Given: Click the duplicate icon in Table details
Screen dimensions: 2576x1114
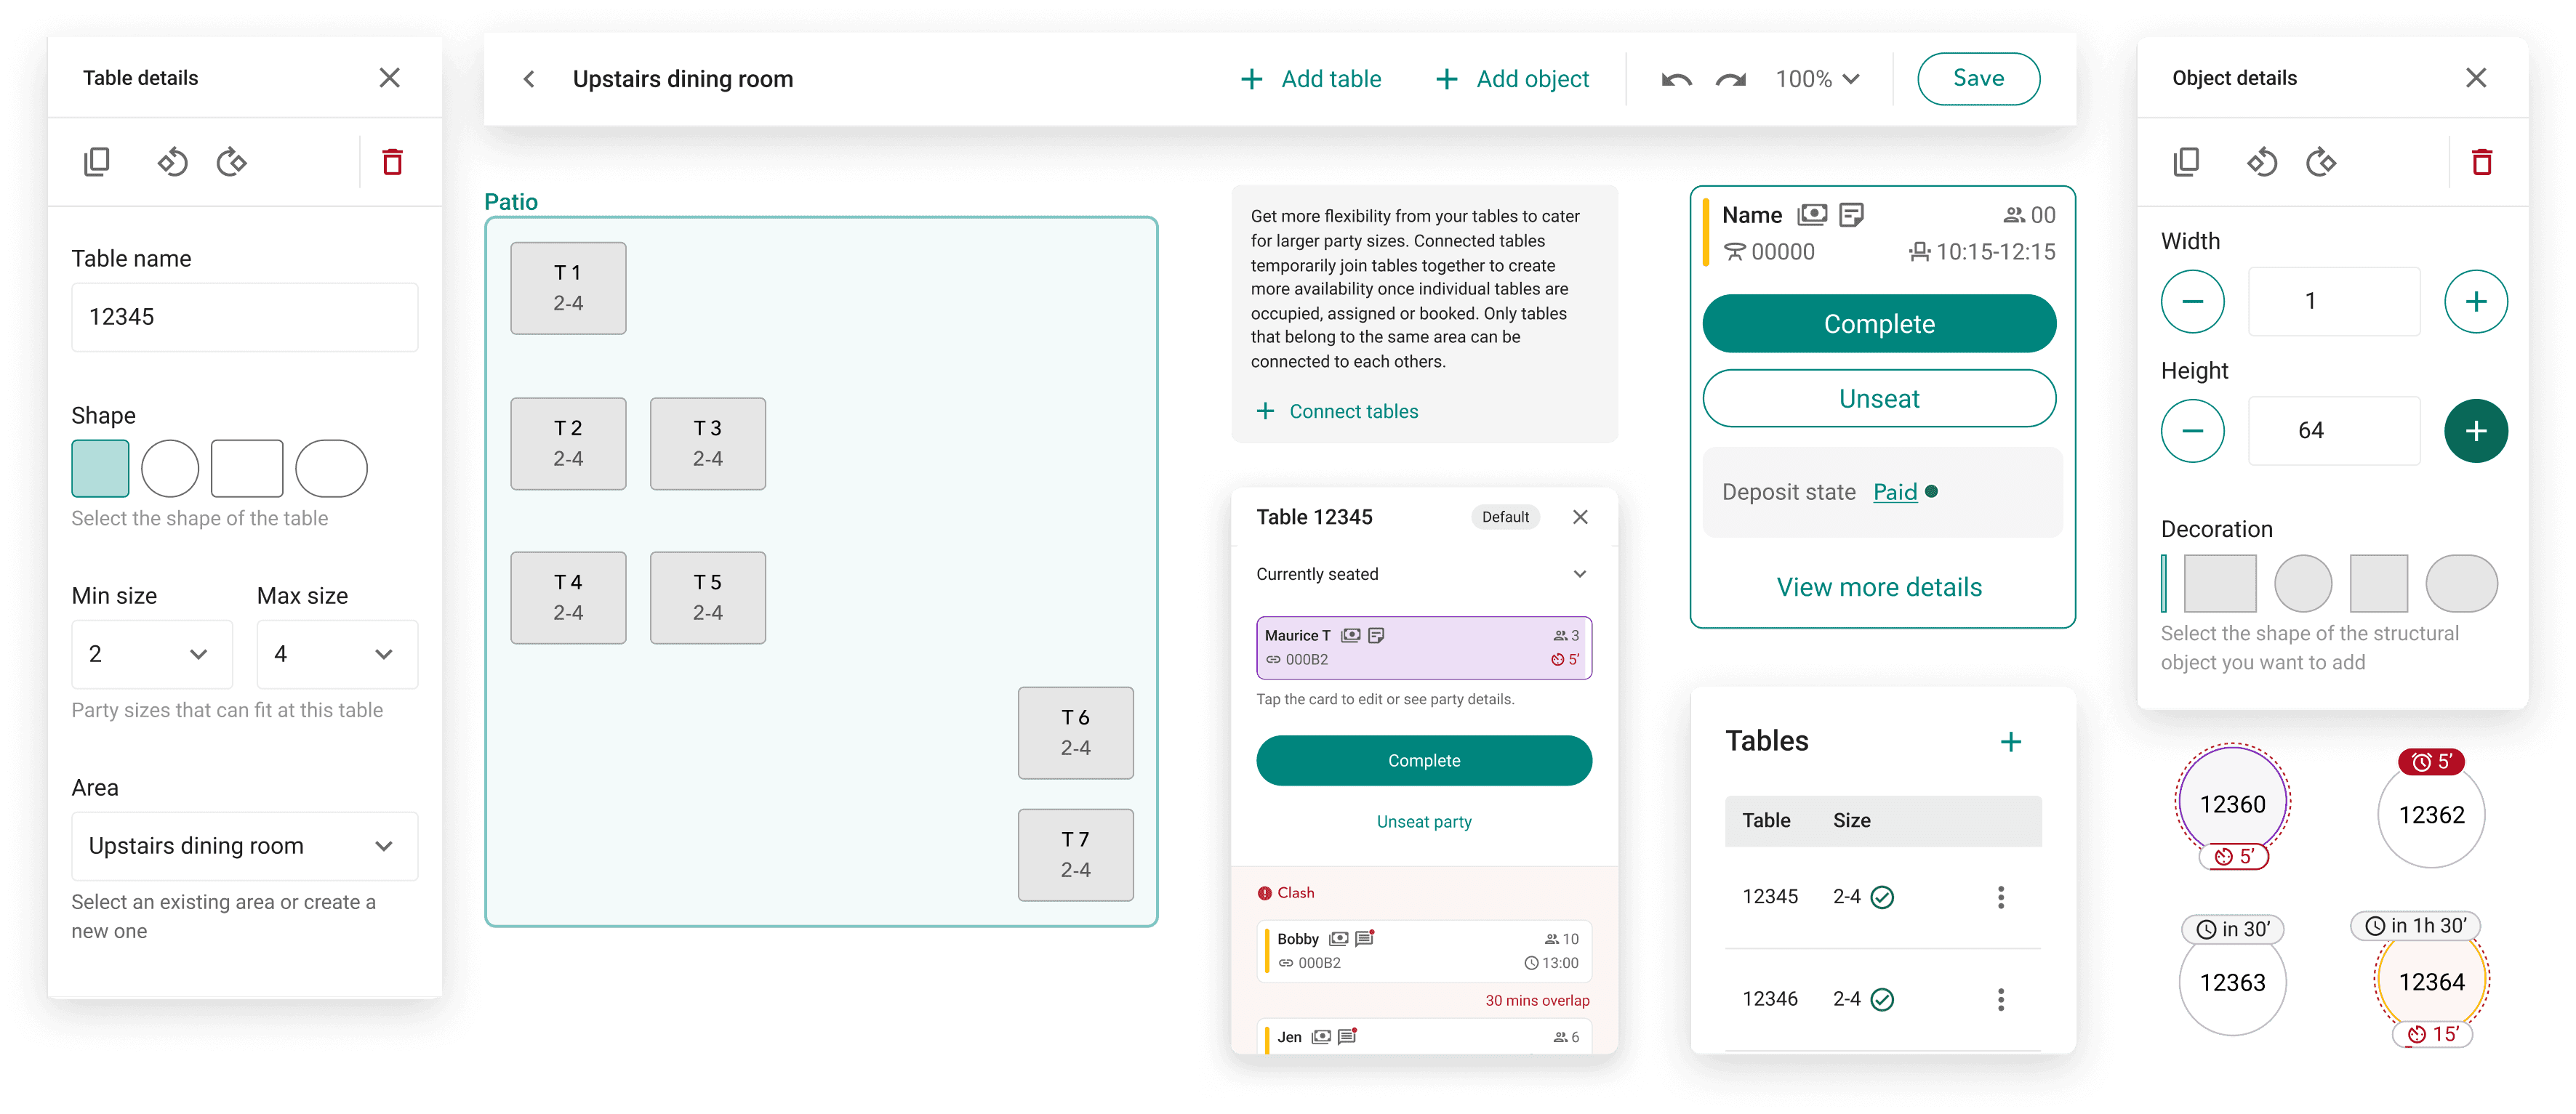Looking at the screenshot, I should pos(97,162).
